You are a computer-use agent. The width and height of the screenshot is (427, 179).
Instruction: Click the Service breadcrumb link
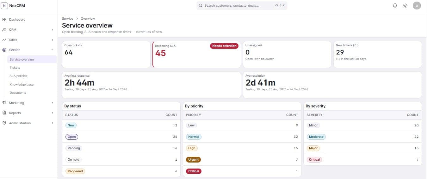click(x=67, y=18)
